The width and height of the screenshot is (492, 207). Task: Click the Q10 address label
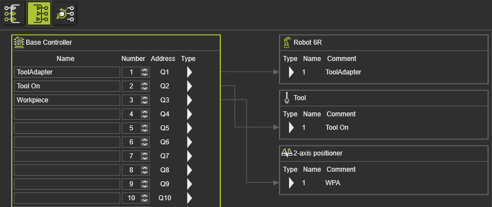[165, 198]
